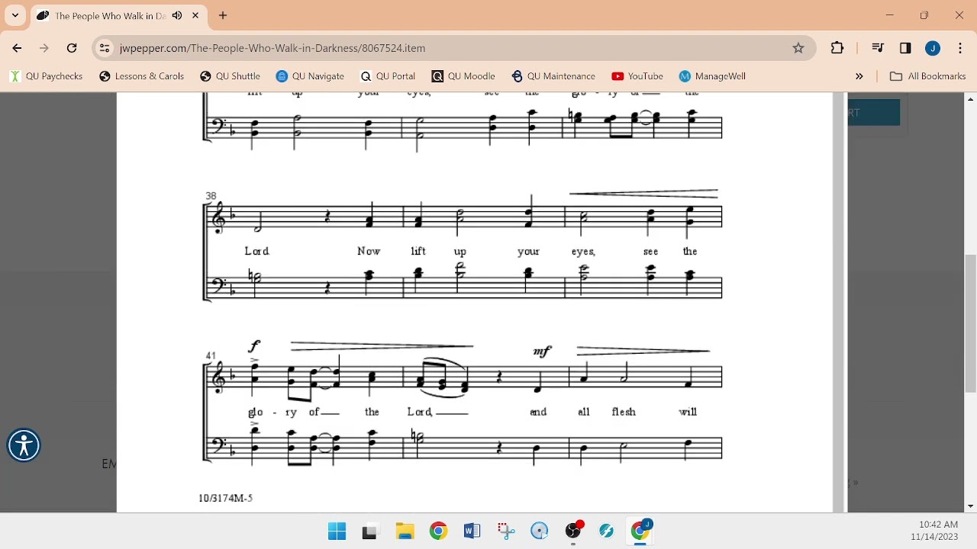Open the All Bookmarks folder
Screen dimensions: 977x549
(x=928, y=76)
